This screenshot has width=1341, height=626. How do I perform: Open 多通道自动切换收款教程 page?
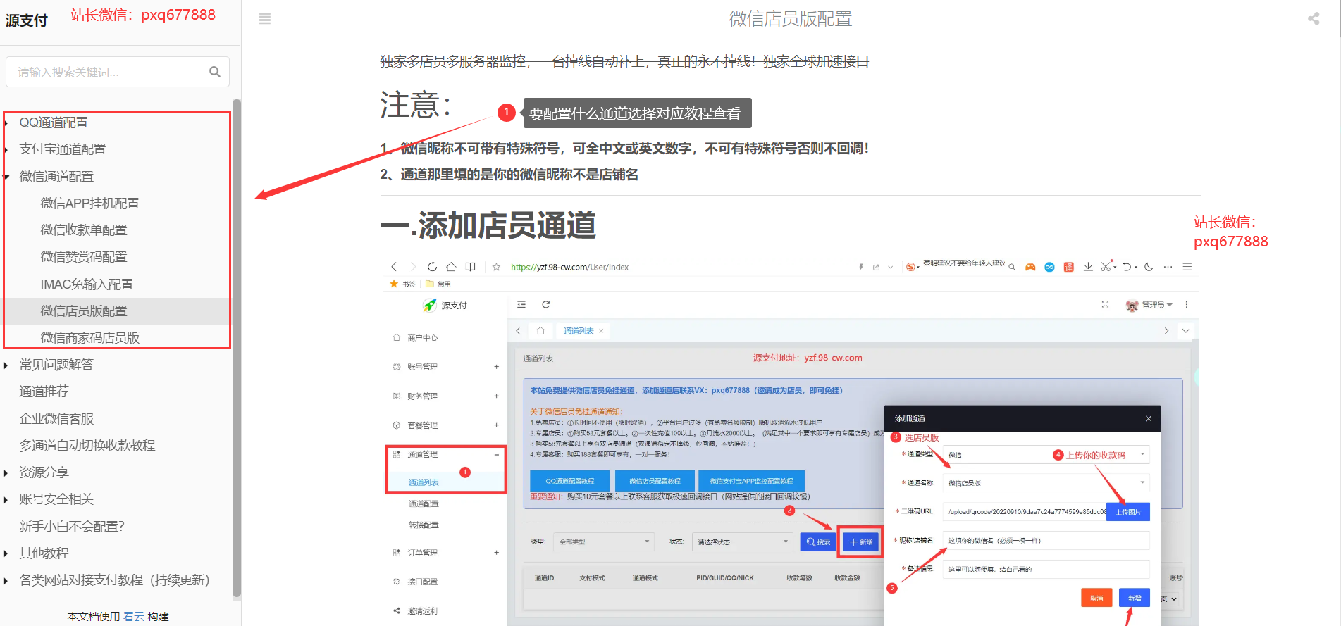pyautogui.click(x=87, y=446)
